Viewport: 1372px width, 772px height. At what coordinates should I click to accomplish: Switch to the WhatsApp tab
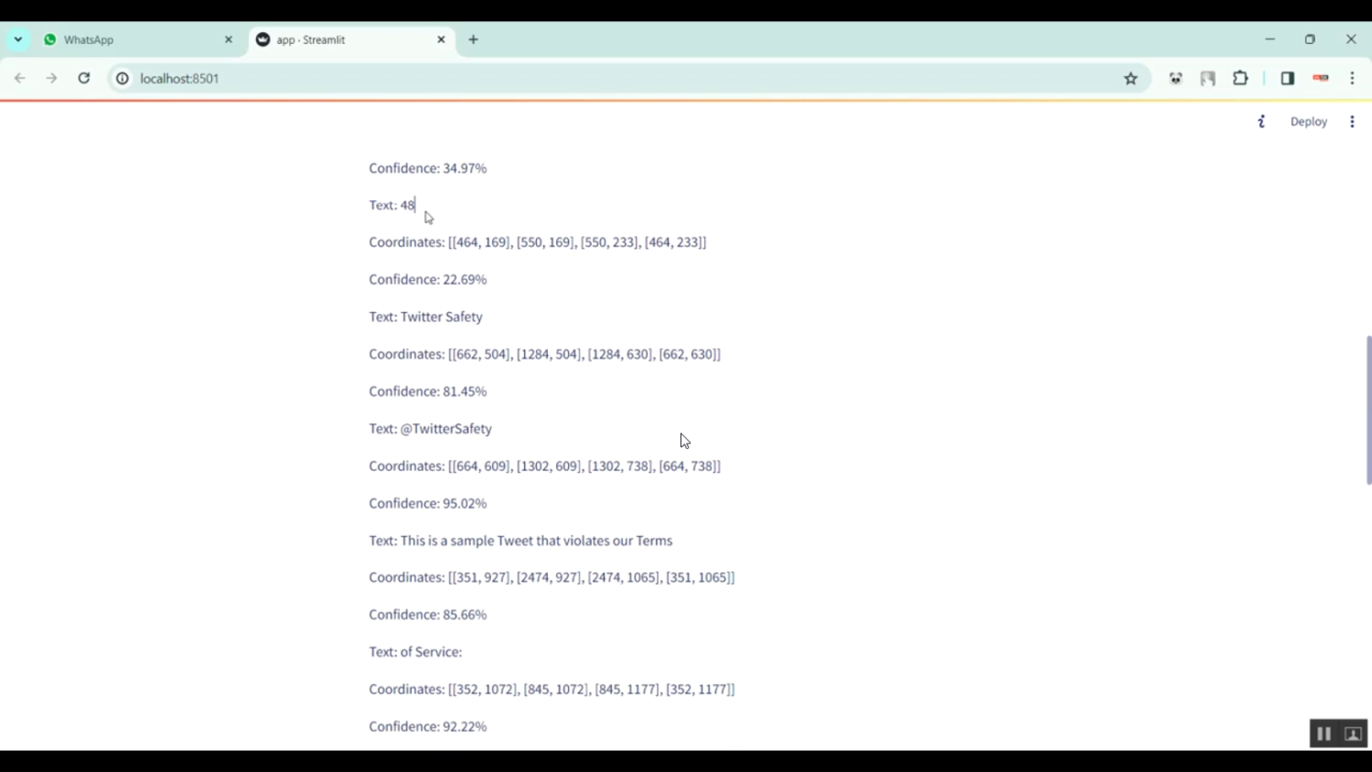point(138,39)
